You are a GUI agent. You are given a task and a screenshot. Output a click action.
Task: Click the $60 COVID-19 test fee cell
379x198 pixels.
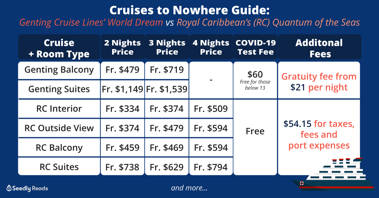pyautogui.click(x=255, y=74)
